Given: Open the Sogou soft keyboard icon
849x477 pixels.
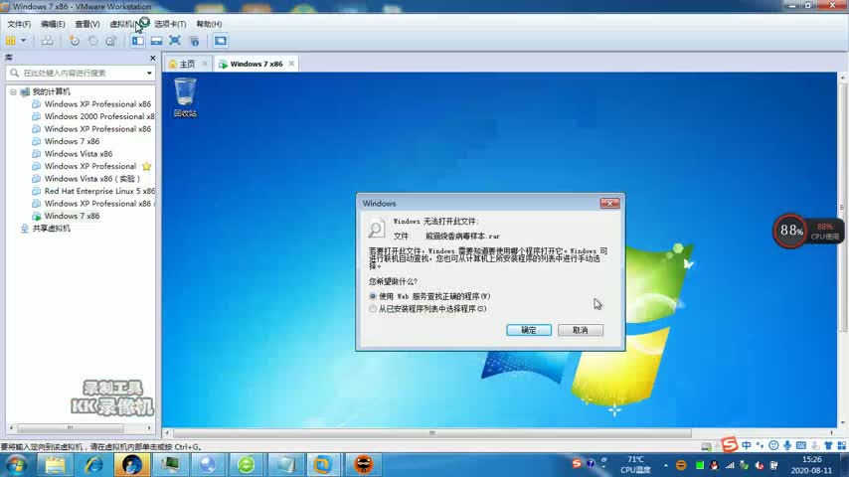Looking at the screenshot, I should [x=801, y=445].
